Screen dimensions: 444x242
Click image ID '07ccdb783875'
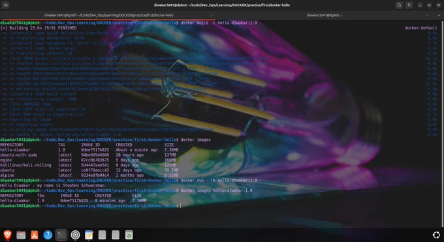(95, 160)
